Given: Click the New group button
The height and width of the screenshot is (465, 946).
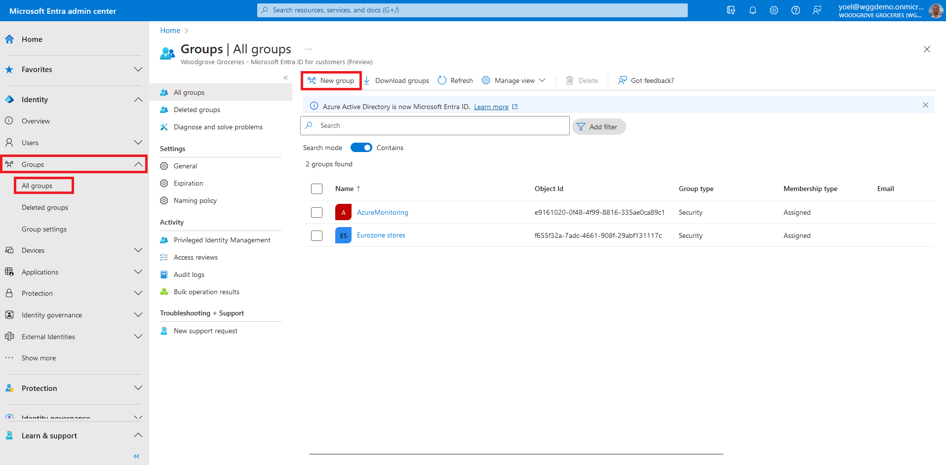Looking at the screenshot, I should 331,80.
